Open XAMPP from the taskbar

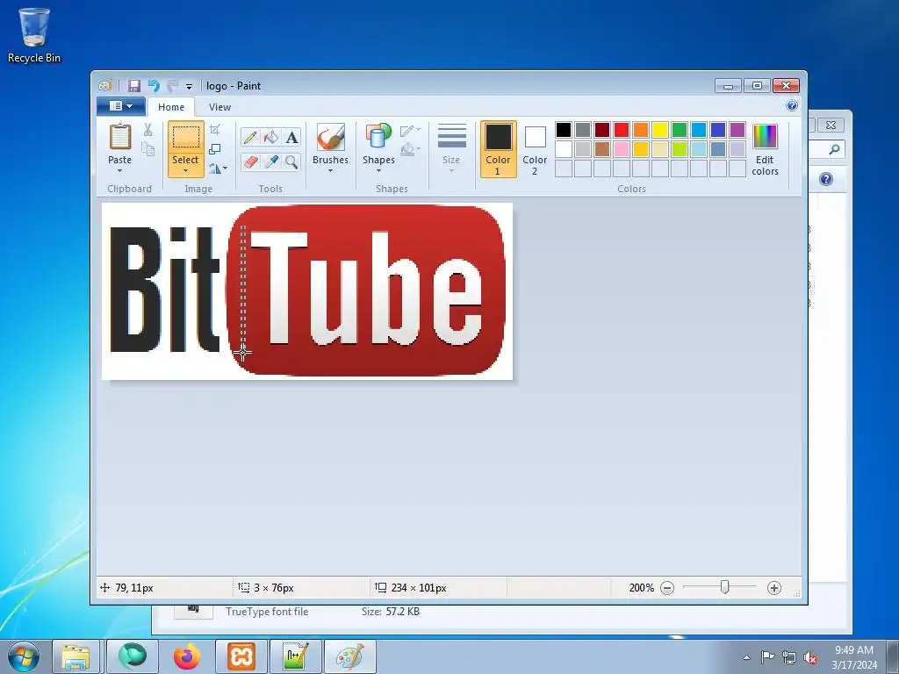(241, 656)
